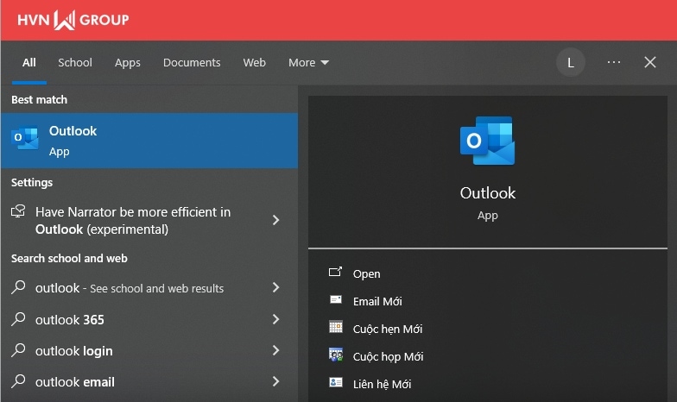This screenshot has height=402, width=677.
Task: Click the Open icon in the actions list
Action: [336, 273]
